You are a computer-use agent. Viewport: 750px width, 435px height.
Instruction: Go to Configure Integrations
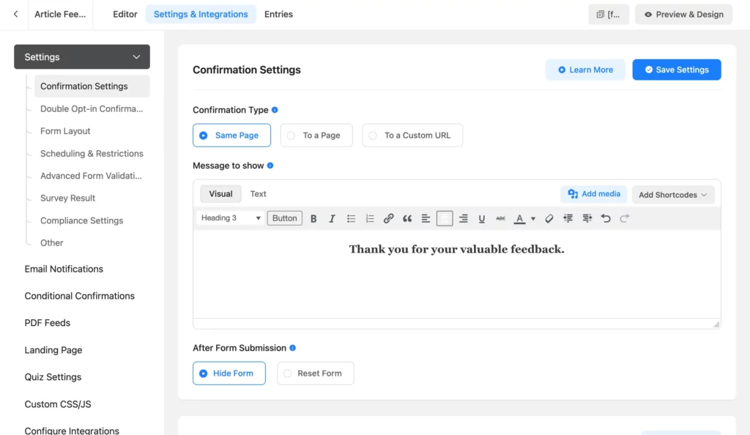72,430
